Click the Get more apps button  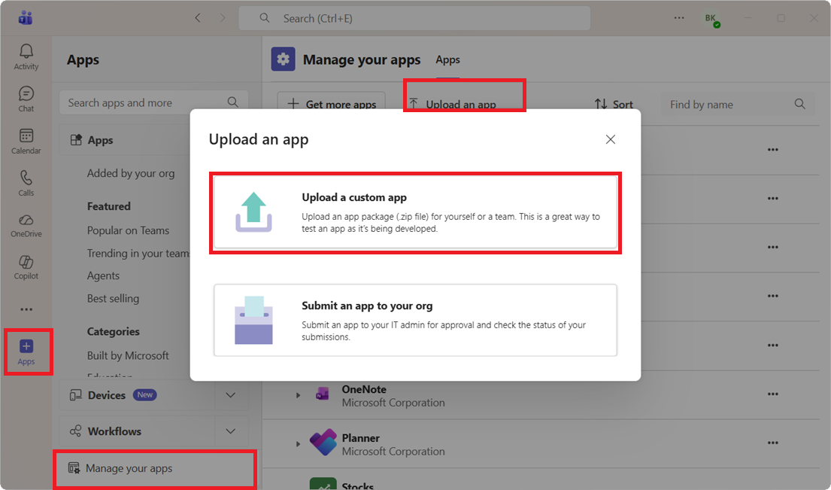(x=331, y=105)
